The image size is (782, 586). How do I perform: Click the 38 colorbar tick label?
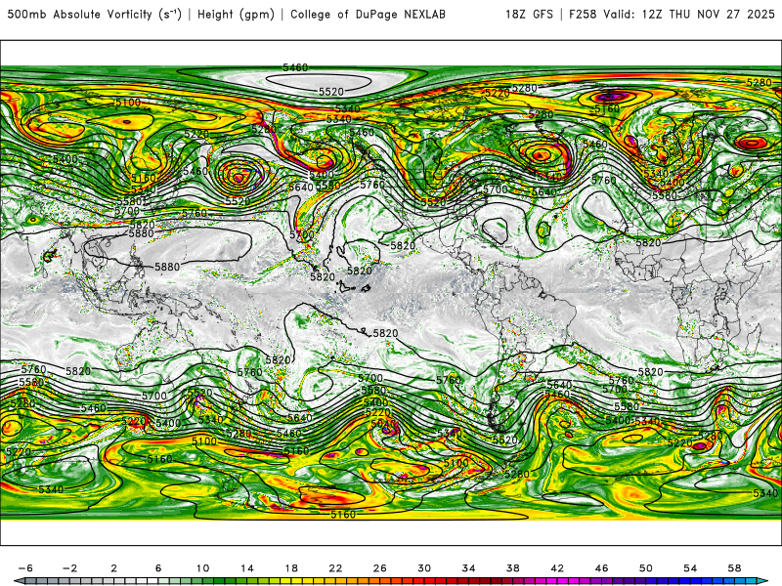[x=513, y=568]
